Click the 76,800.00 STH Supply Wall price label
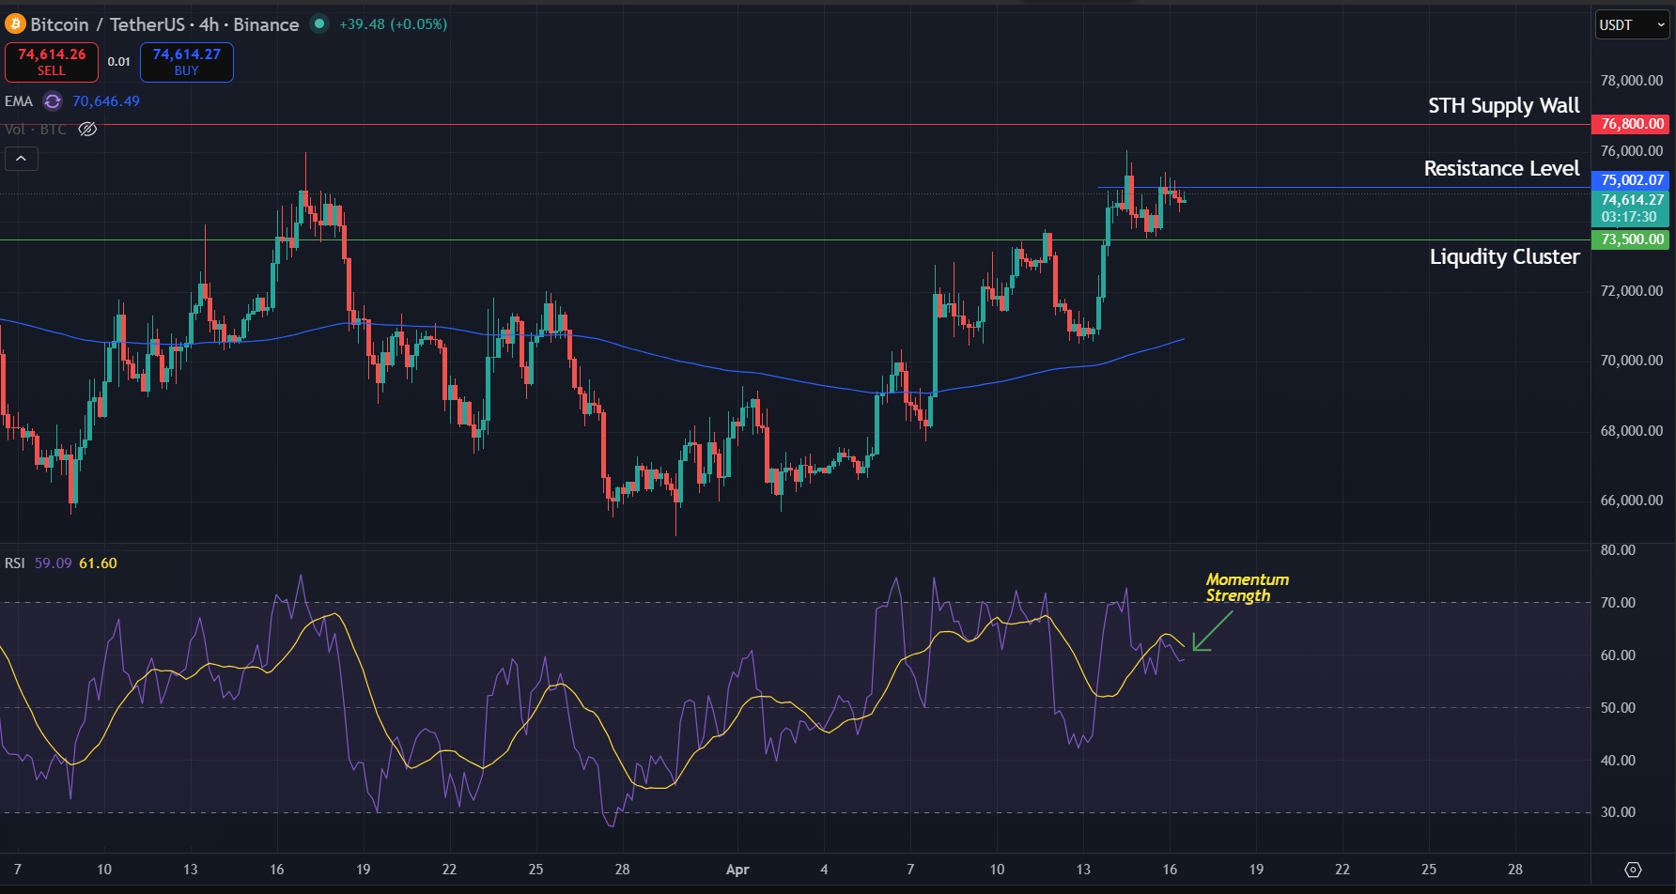Viewport: 1676px width, 894px height. 1632,123
